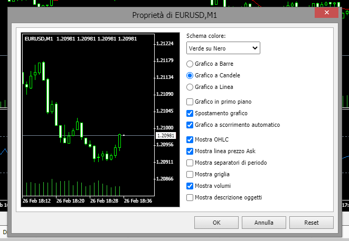Click the 1.21224 price scale value
The height and width of the screenshot is (241, 349).
[x=165, y=44]
